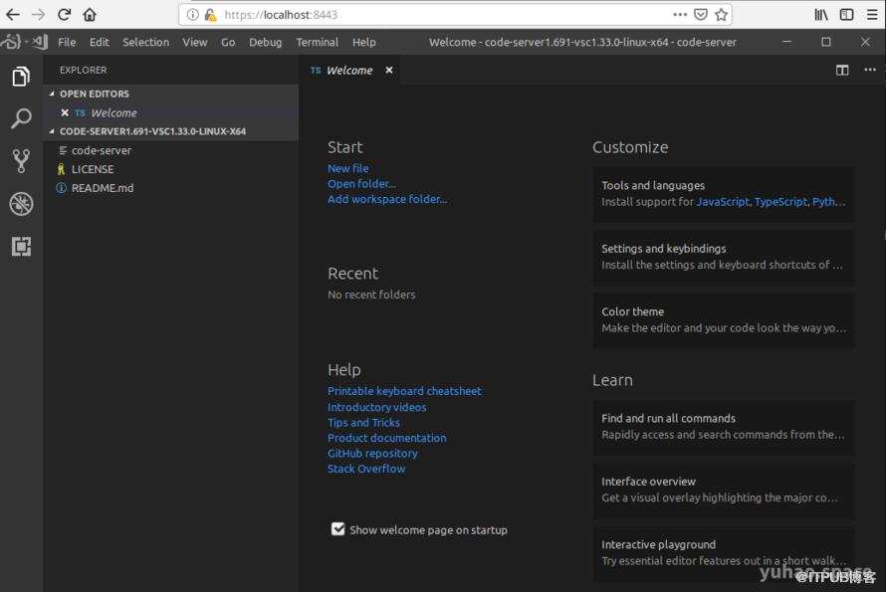Image resolution: width=886 pixels, height=592 pixels.
Task: Open the File menu
Action: pos(67,43)
